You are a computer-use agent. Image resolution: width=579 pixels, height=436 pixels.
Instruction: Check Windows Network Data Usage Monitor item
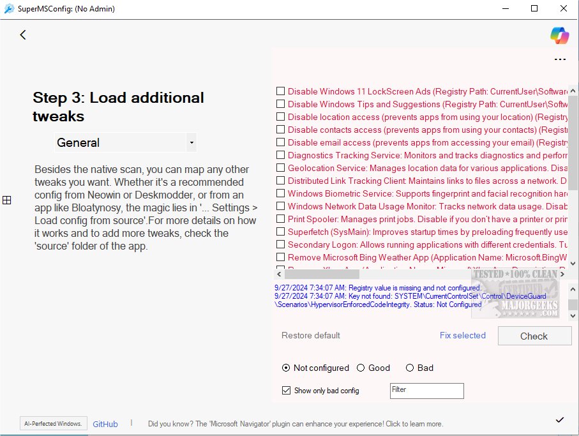281,206
